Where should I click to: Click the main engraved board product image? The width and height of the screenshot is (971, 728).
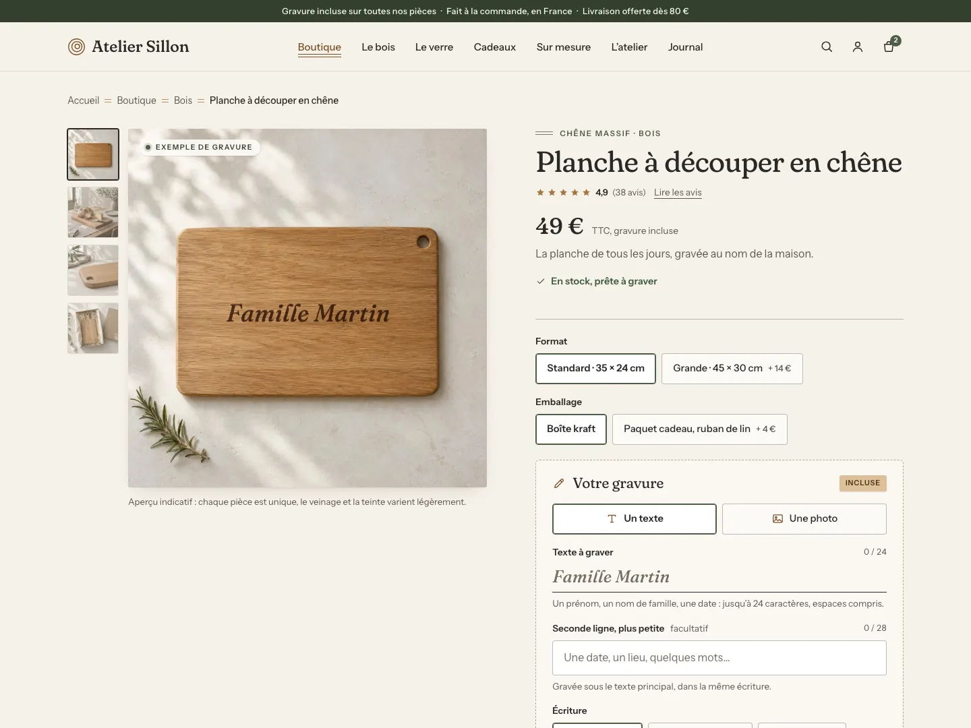[307, 308]
